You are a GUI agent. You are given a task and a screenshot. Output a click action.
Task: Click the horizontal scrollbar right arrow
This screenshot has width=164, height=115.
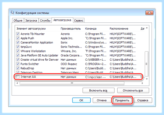(x=142, y=83)
